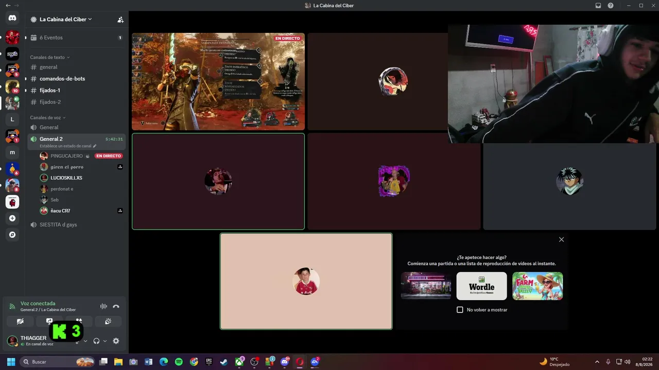
Task: Open Discord direct messages home icon
Action: 12,18
